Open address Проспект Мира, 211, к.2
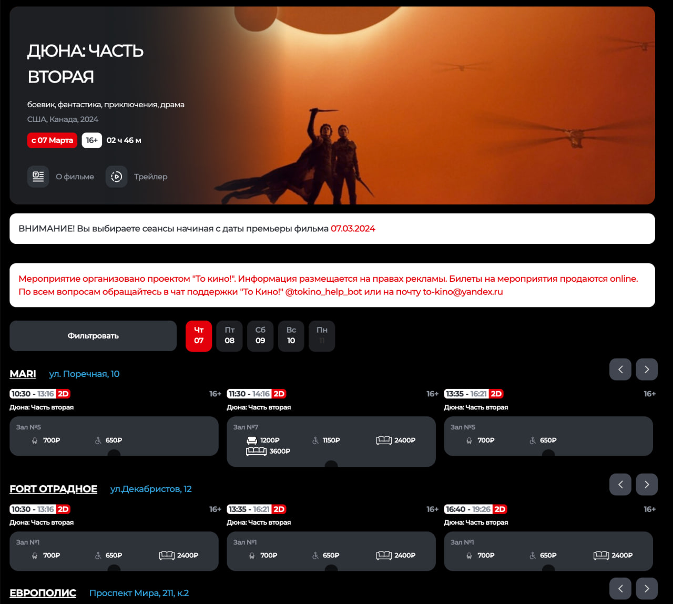Screen dimensions: 673x604 (x=139, y=593)
